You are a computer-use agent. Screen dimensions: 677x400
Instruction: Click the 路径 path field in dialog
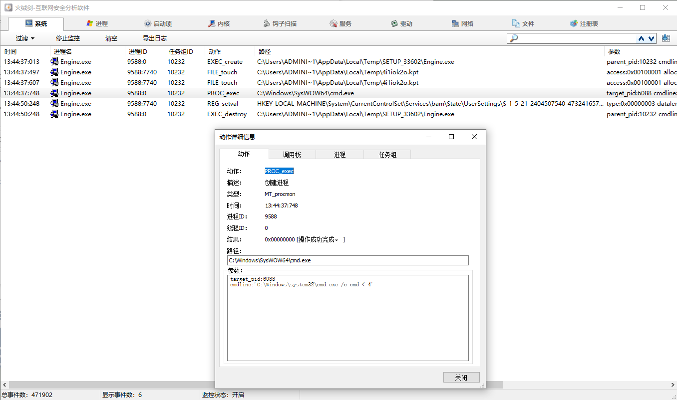pos(347,260)
